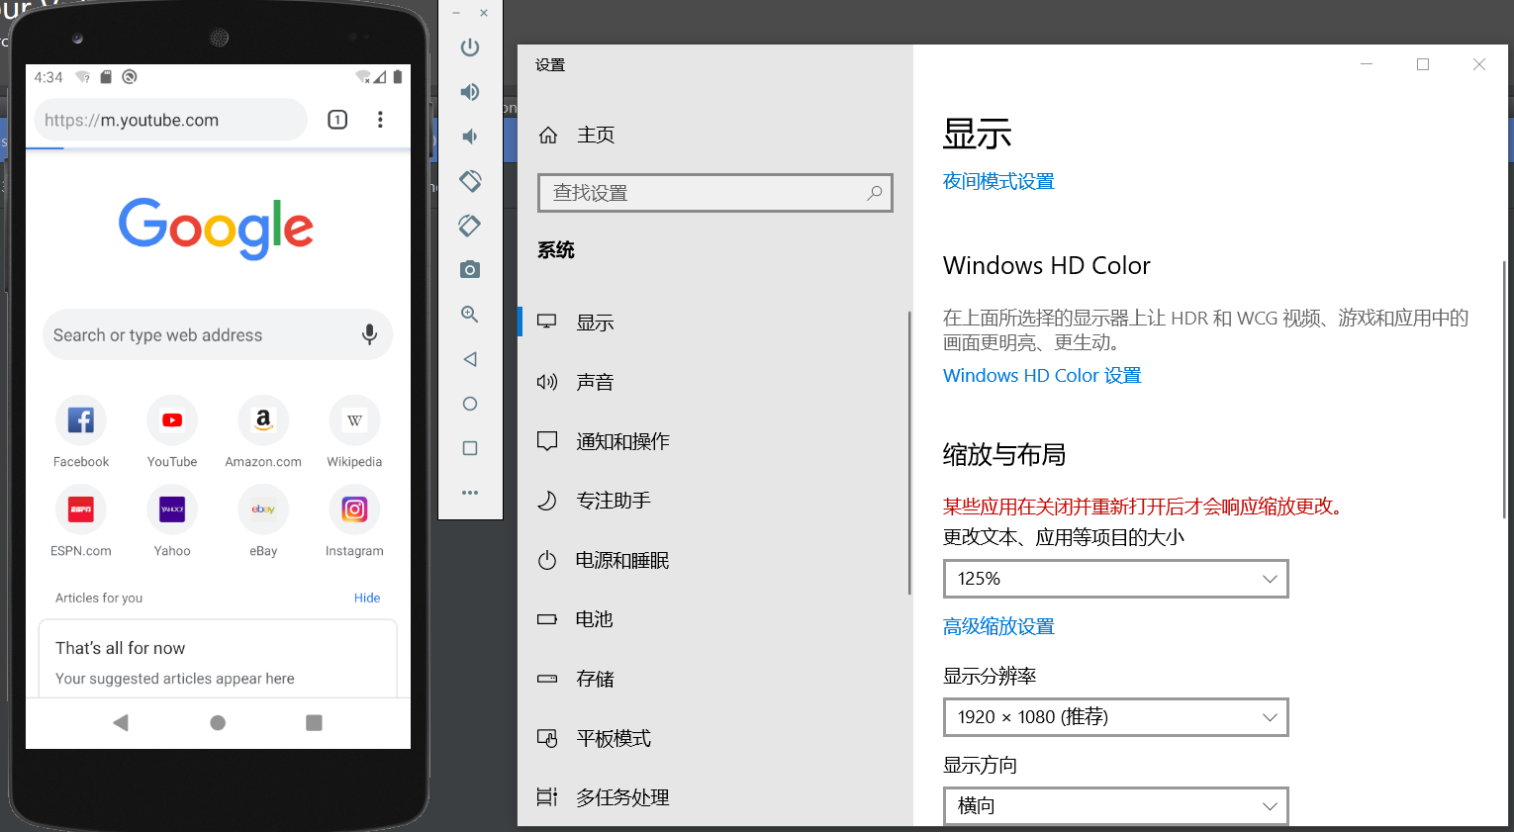Select 电池 in settings sidebar

[714, 619]
